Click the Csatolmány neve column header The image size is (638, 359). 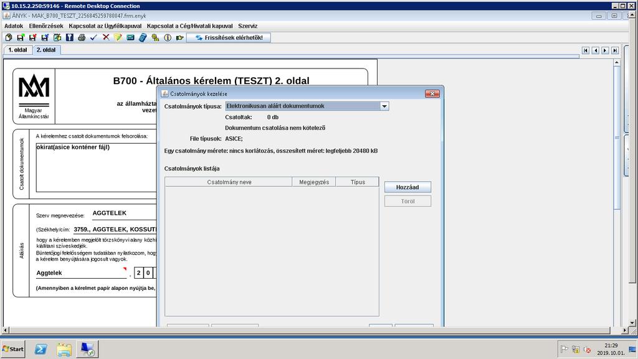[229, 182]
